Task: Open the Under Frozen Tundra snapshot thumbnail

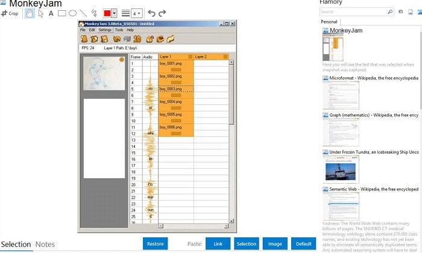Action: point(341,169)
